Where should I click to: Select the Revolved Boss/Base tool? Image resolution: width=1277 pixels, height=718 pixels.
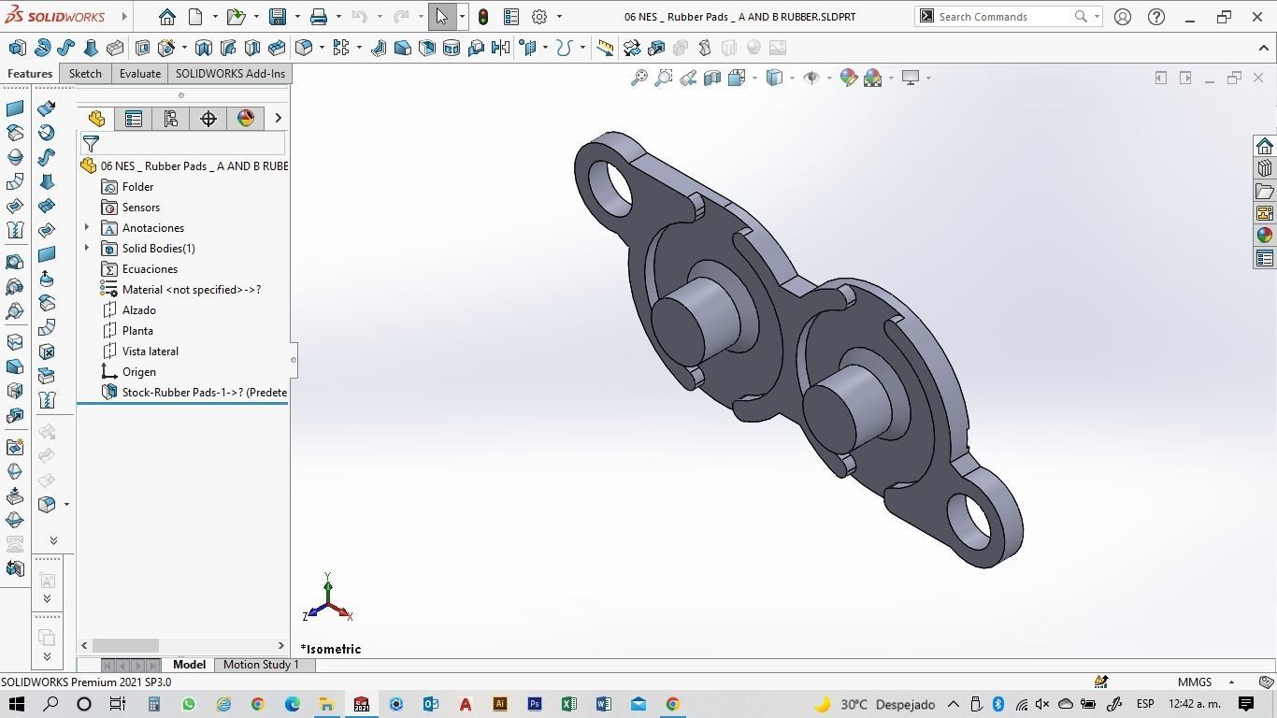pos(42,48)
